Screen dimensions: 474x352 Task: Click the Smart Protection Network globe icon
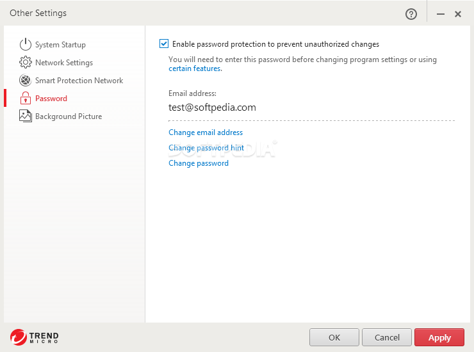(26, 81)
